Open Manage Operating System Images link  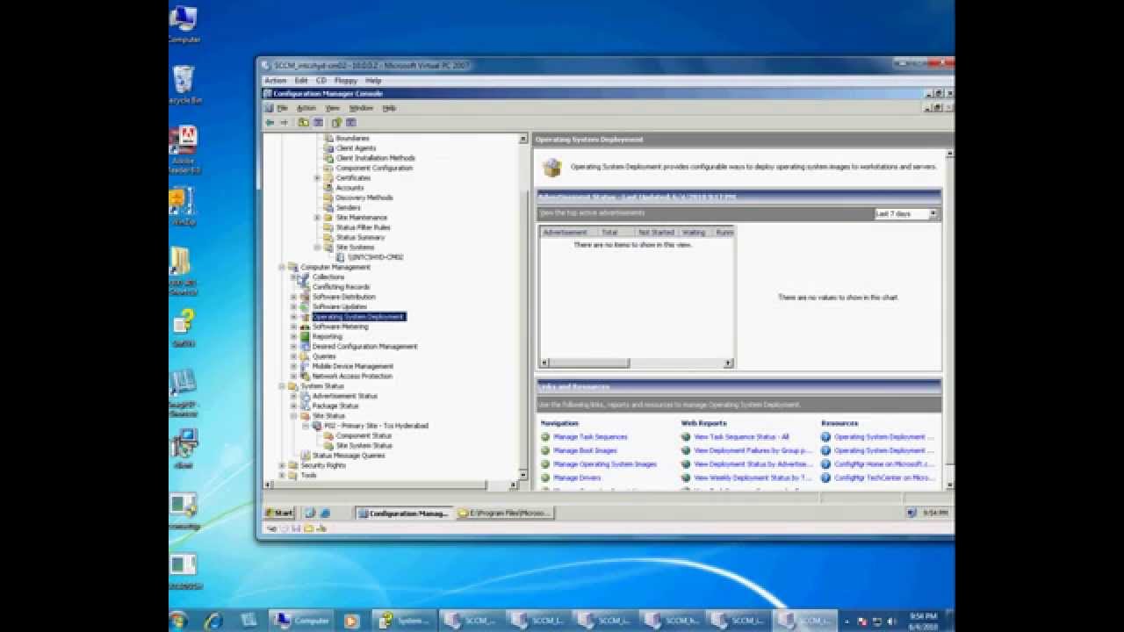point(605,464)
